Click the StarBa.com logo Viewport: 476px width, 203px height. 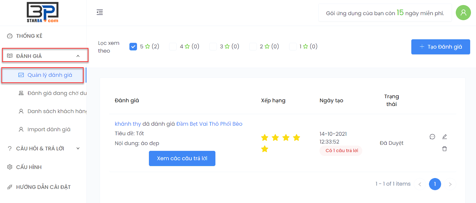pyautogui.click(x=43, y=12)
